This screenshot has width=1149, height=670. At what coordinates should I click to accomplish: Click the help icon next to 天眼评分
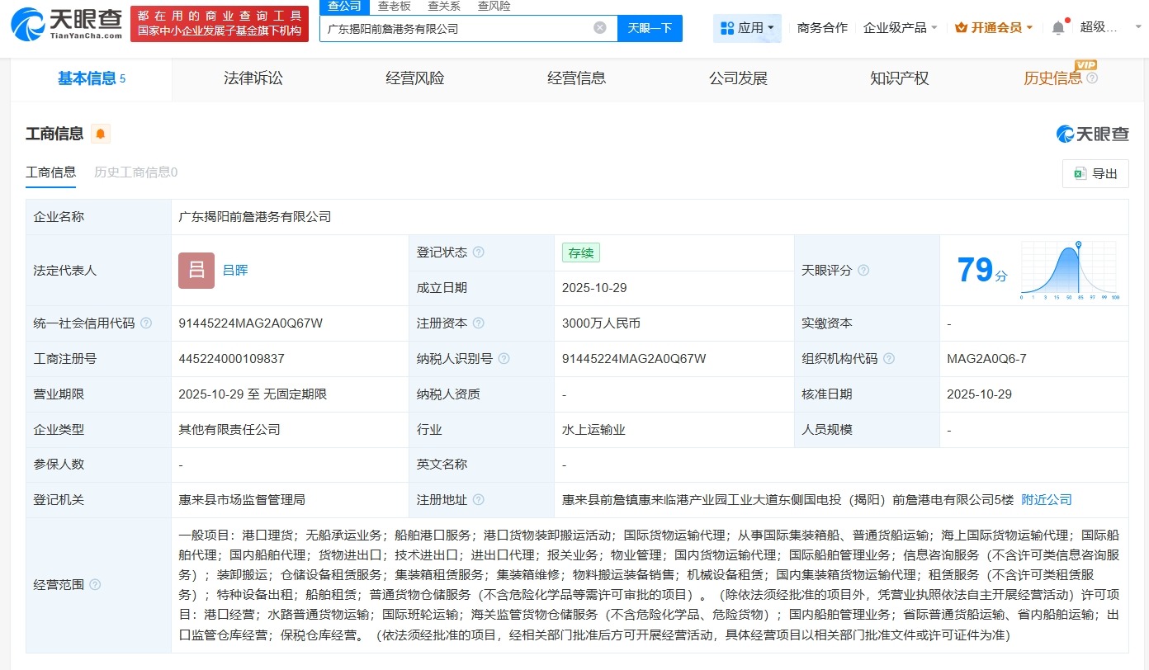click(x=863, y=270)
